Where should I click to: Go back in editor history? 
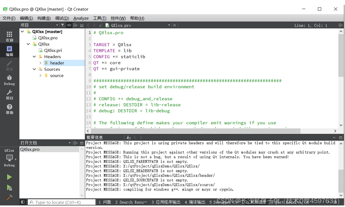coord(88,25)
